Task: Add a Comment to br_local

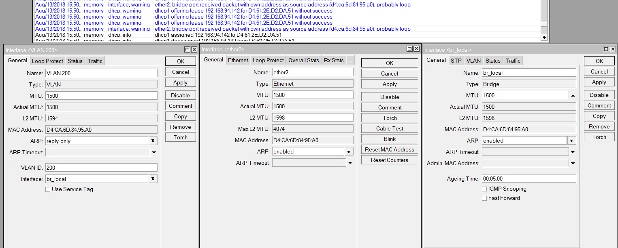Action: (599, 105)
